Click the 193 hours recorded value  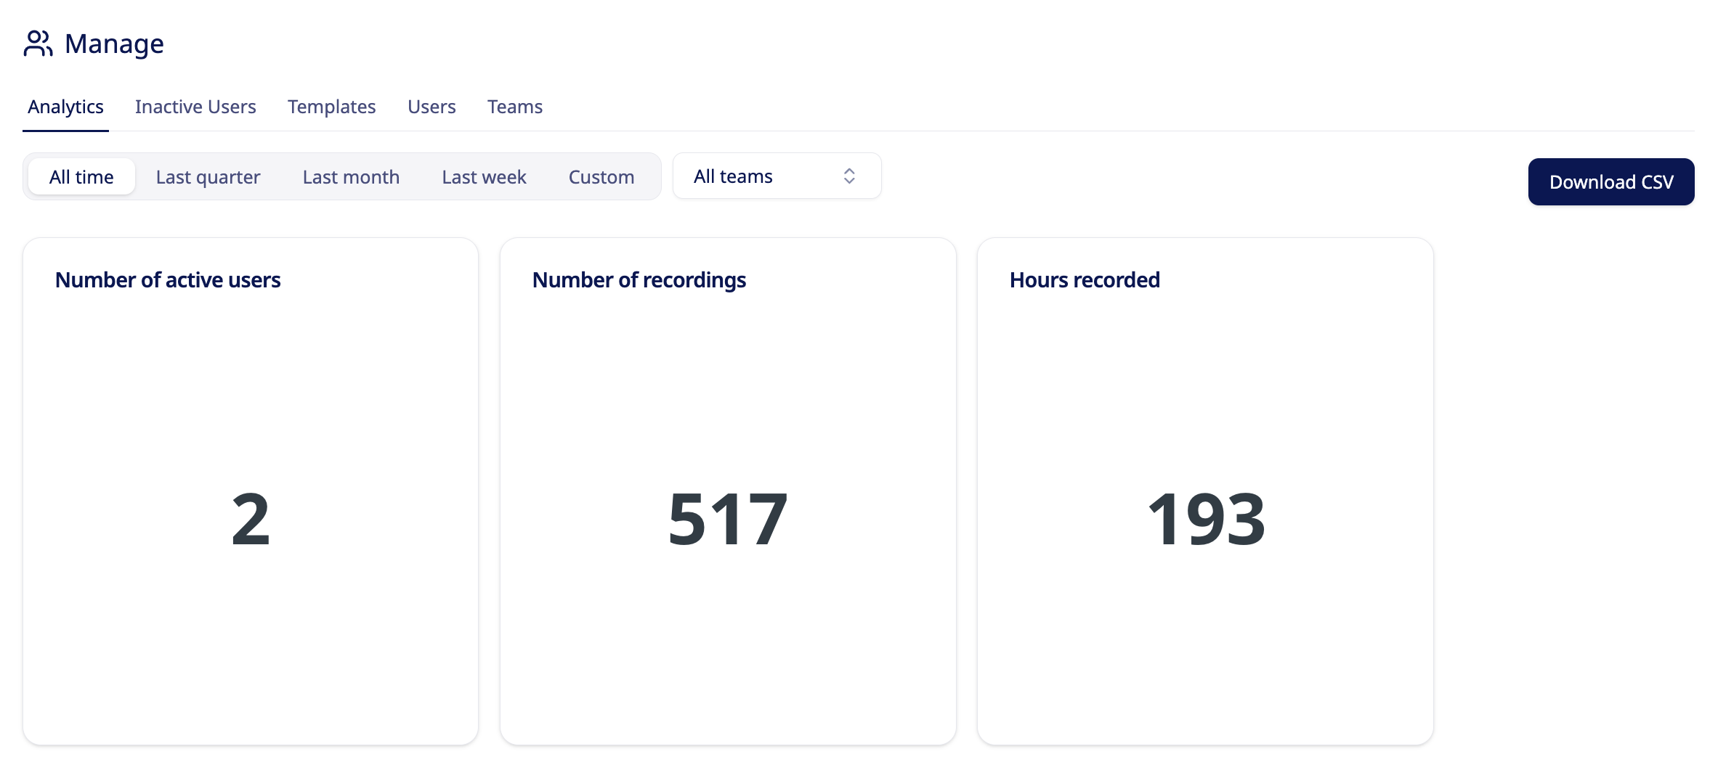click(1206, 517)
